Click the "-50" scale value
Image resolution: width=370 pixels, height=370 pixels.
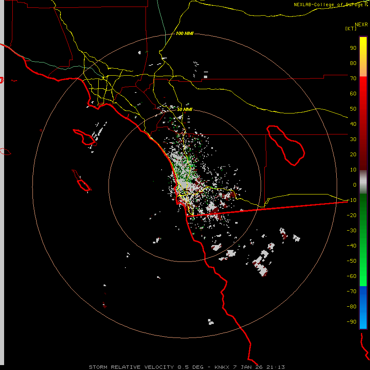point(351,261)
